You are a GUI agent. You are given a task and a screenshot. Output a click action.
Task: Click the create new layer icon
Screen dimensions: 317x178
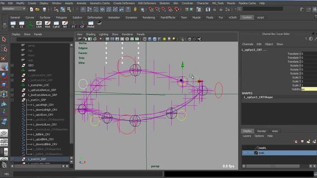pos(308,141)
